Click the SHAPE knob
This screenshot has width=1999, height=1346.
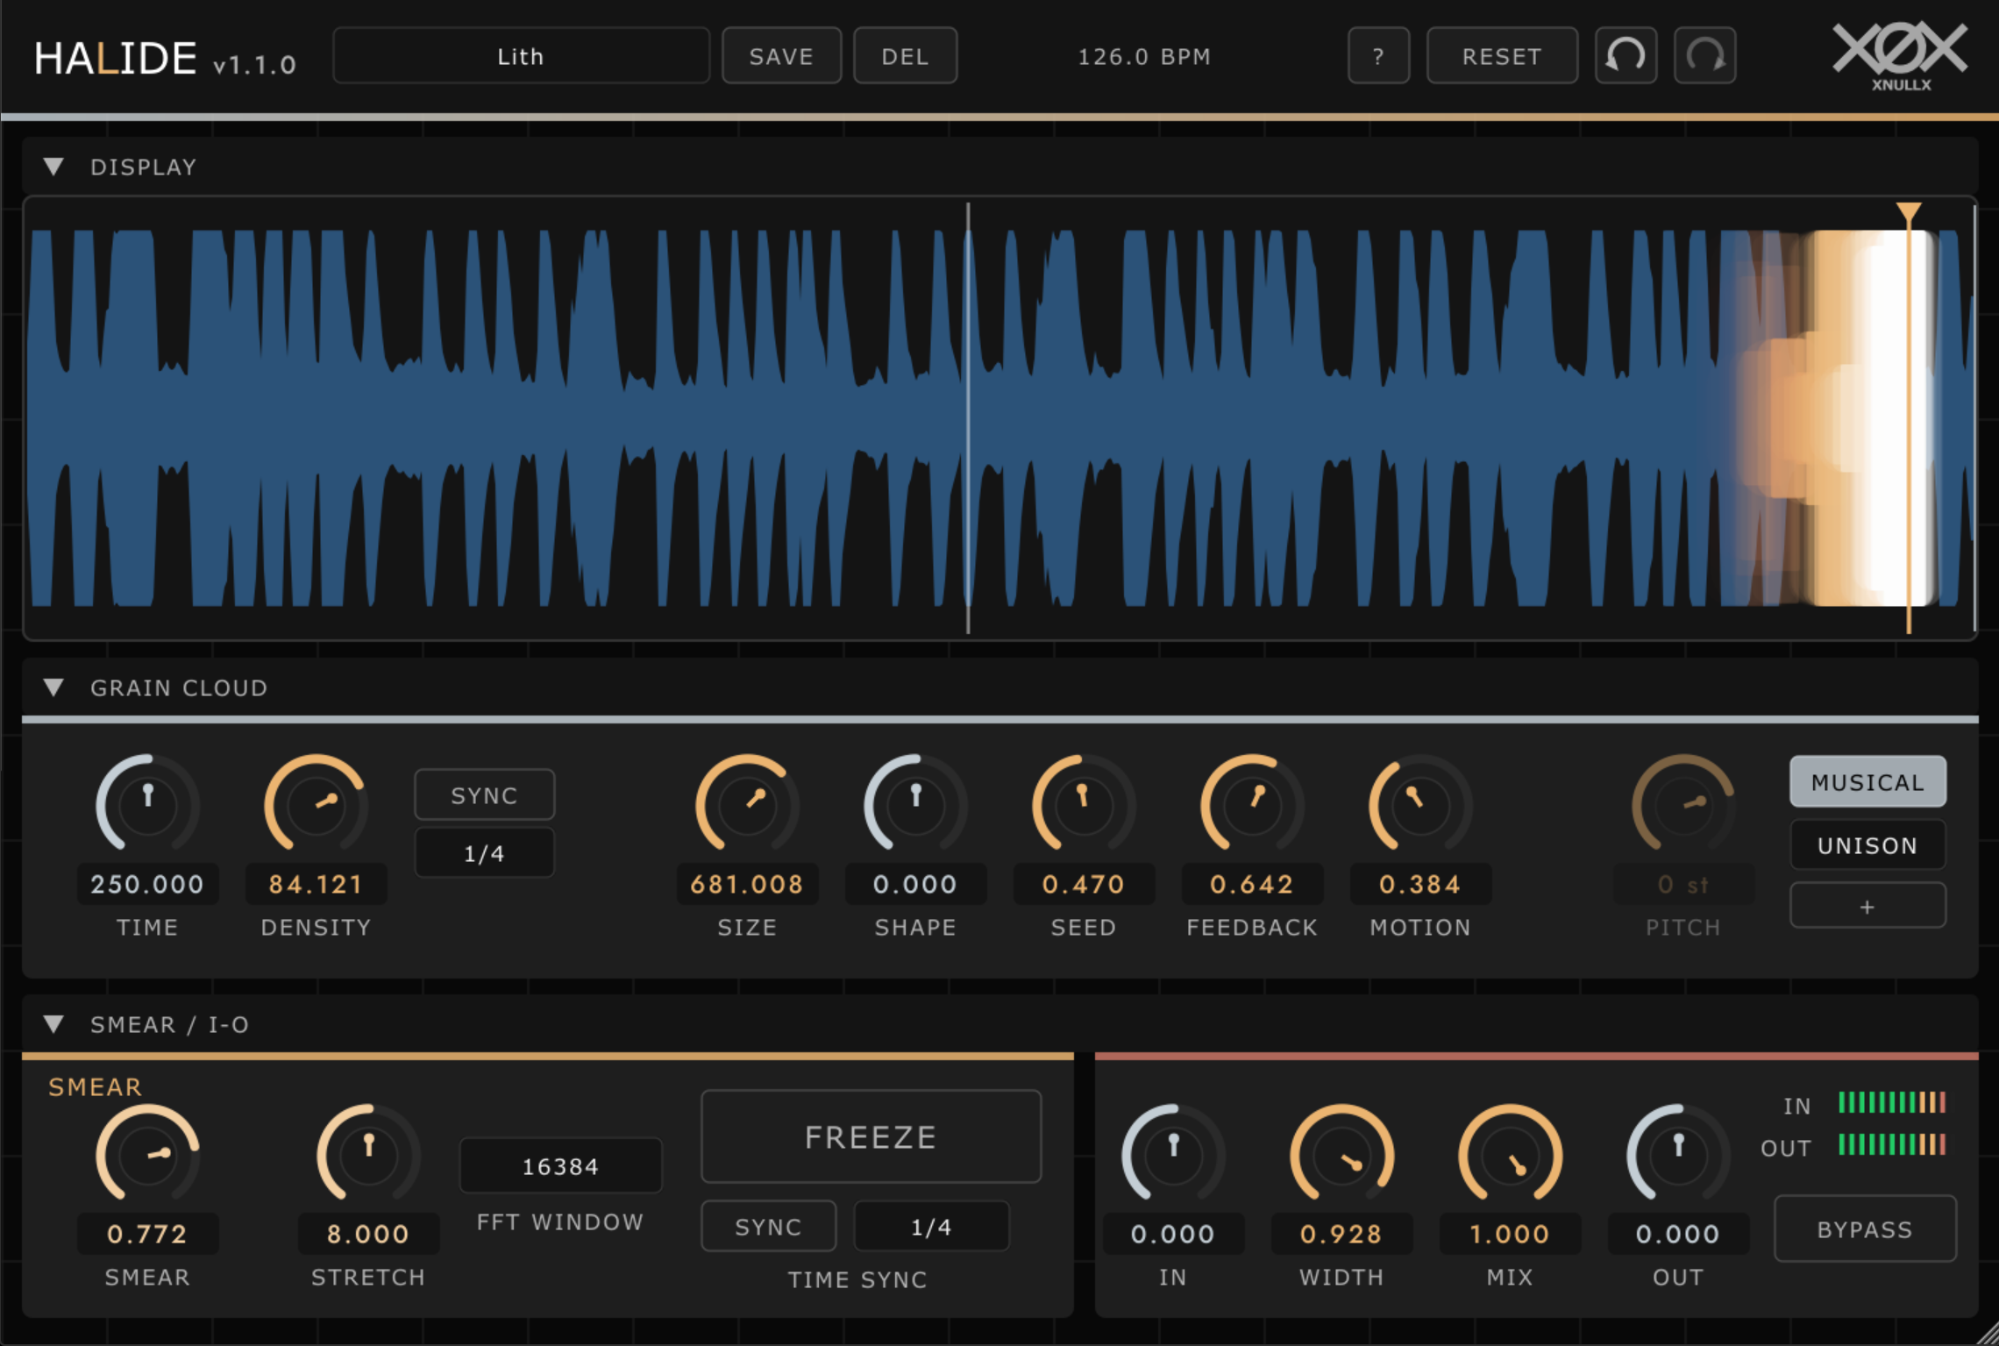[915, 803]
